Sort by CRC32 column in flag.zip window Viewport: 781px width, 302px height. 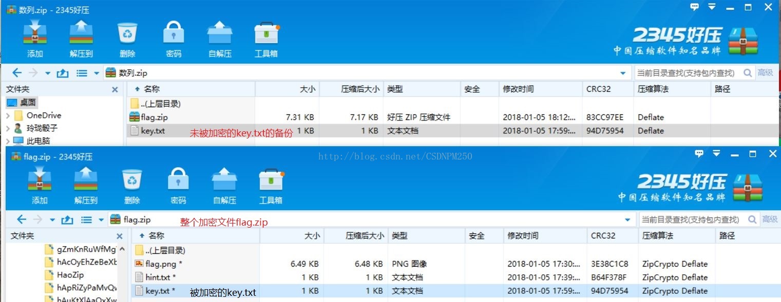coord(612,236)
